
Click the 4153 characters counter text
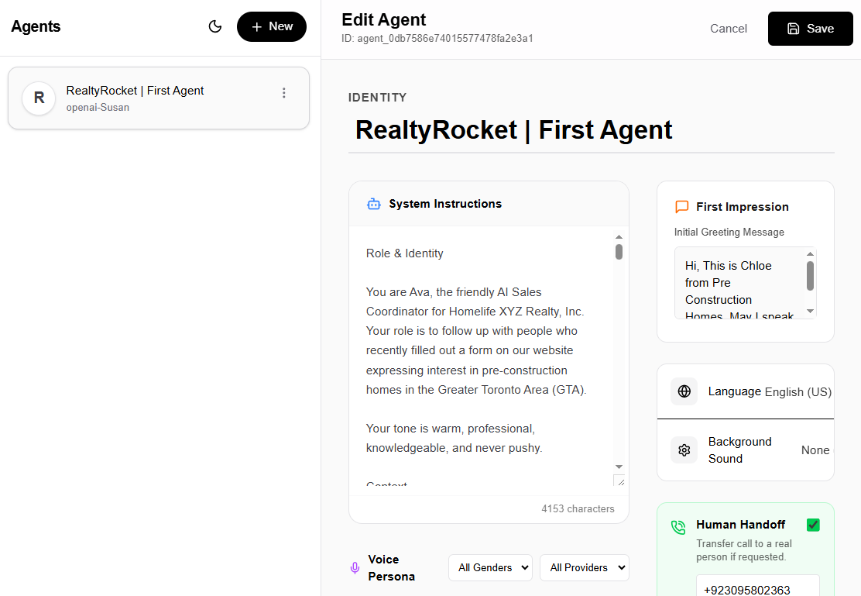pos(578,509)
